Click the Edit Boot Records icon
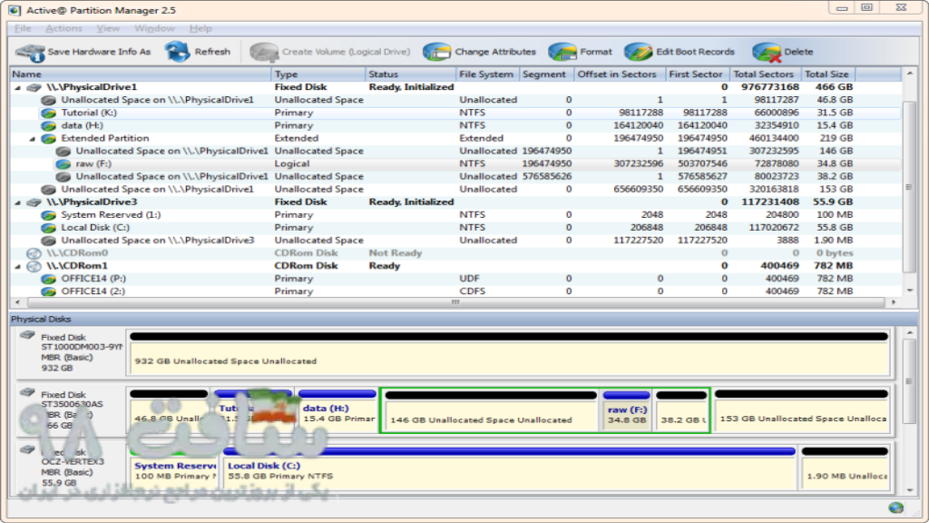 click(638, 52)
